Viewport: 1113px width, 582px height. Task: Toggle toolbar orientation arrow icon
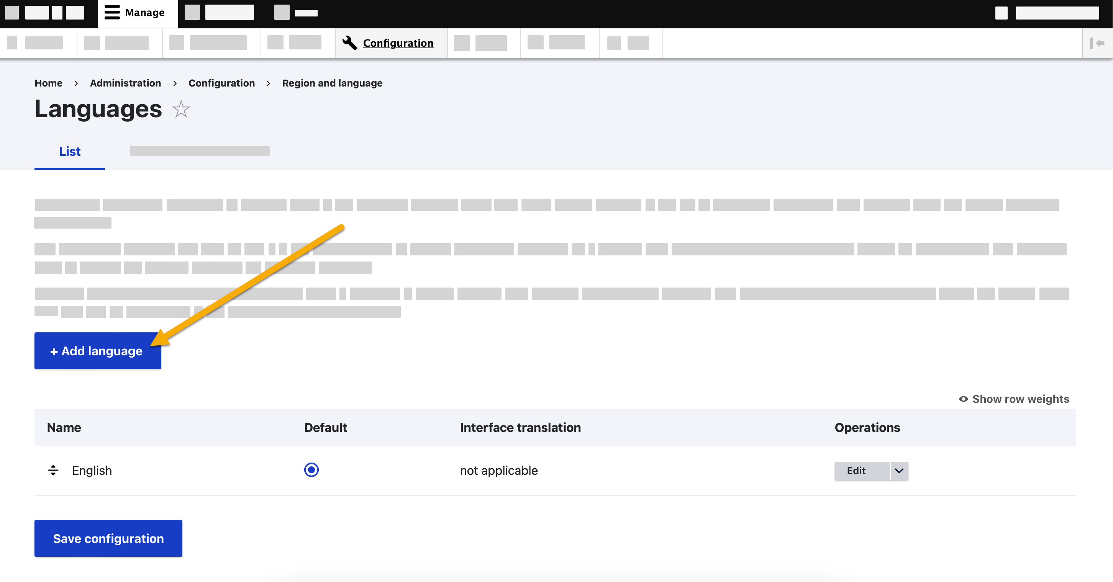tap(1097, 43)
